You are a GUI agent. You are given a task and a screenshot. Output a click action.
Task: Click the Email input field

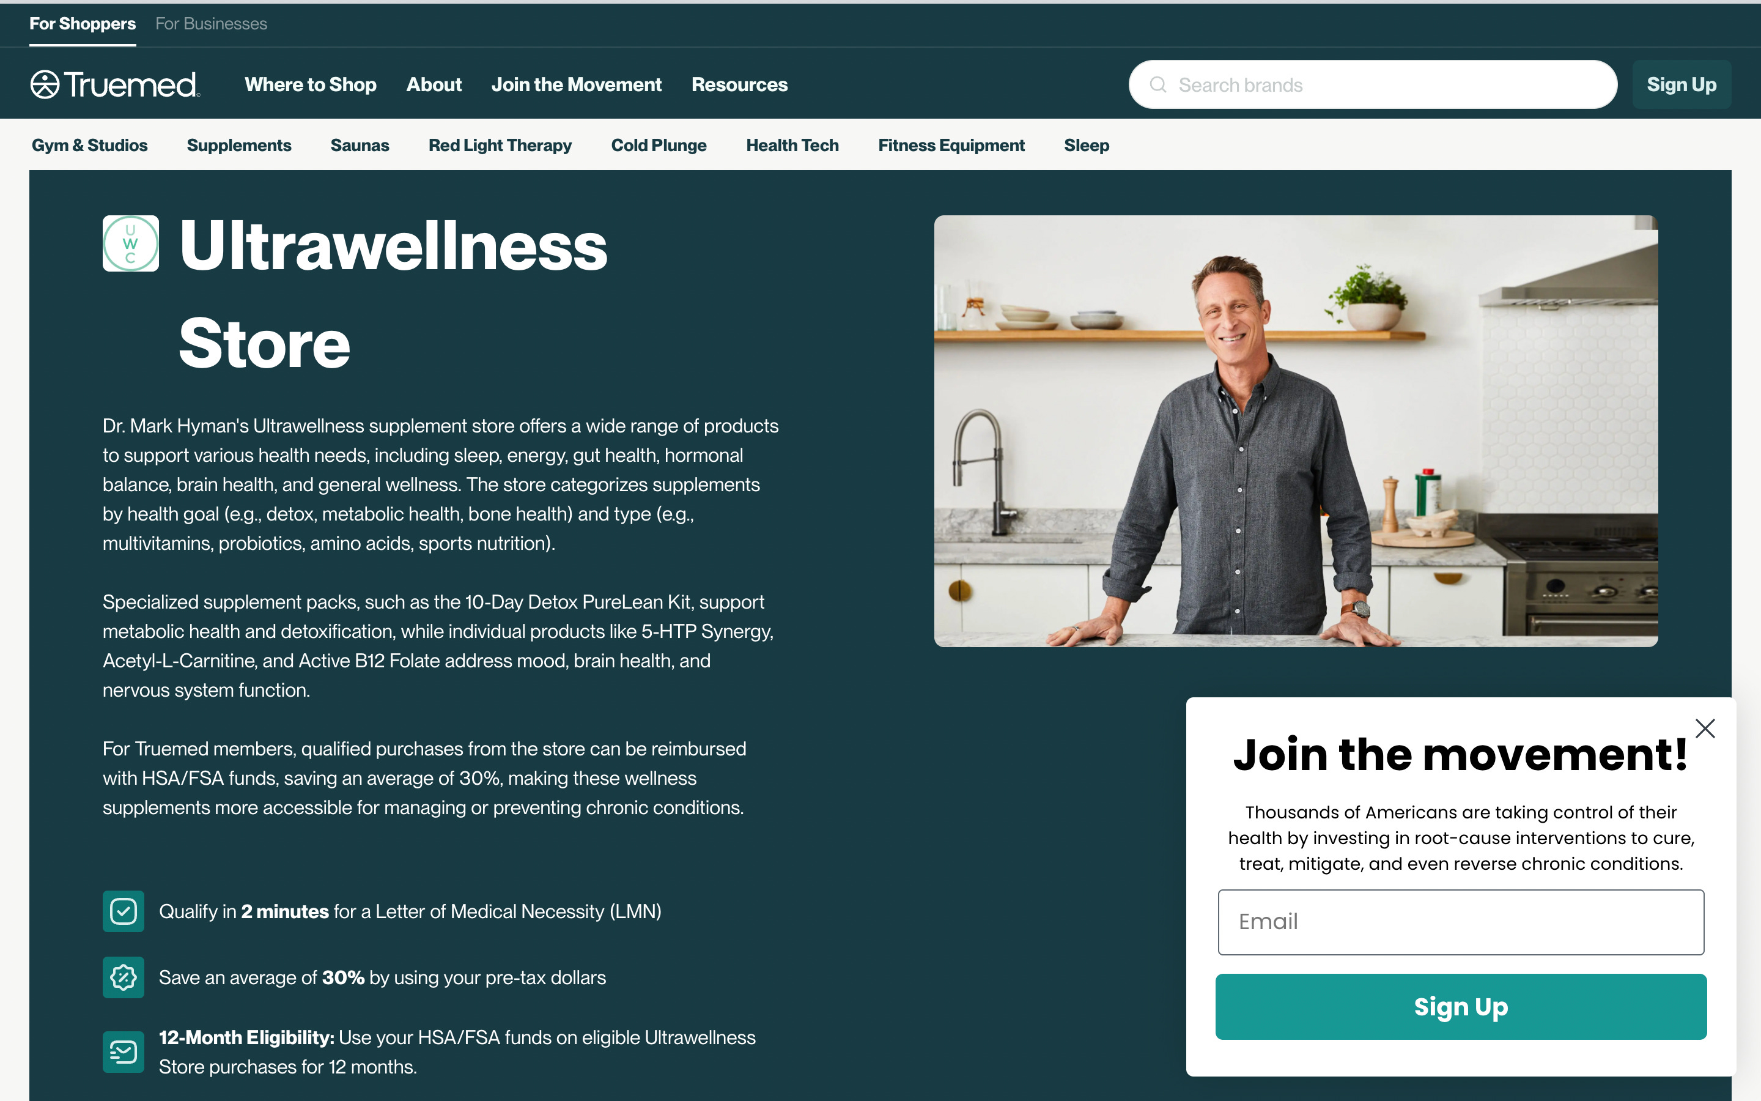(x=1460, y=922)
